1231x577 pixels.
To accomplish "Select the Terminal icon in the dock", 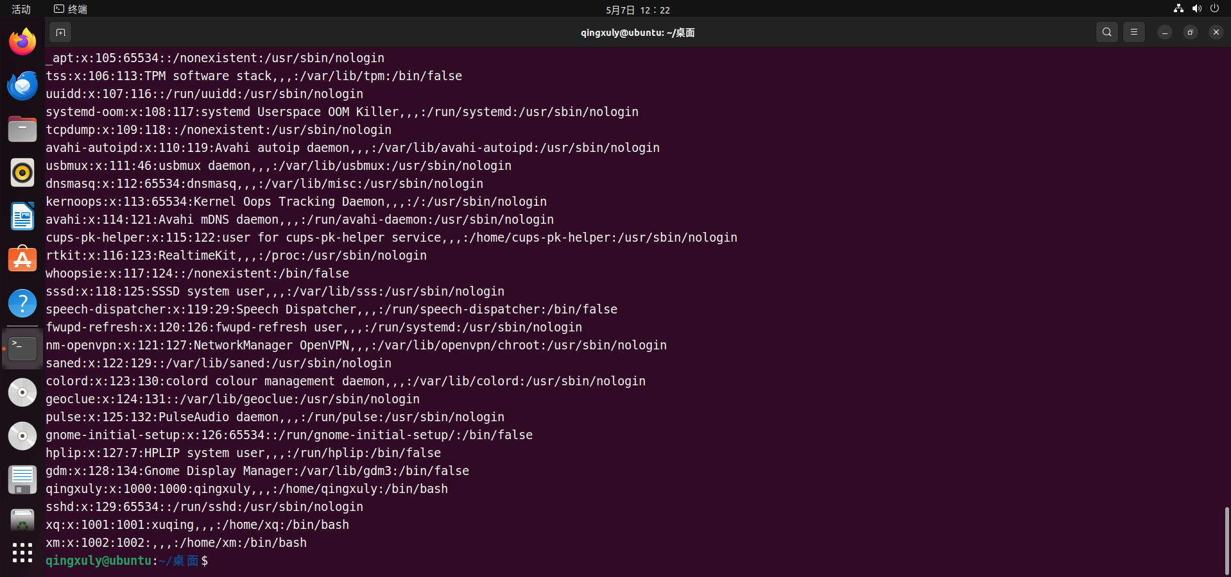I will [x=22, y=348].
